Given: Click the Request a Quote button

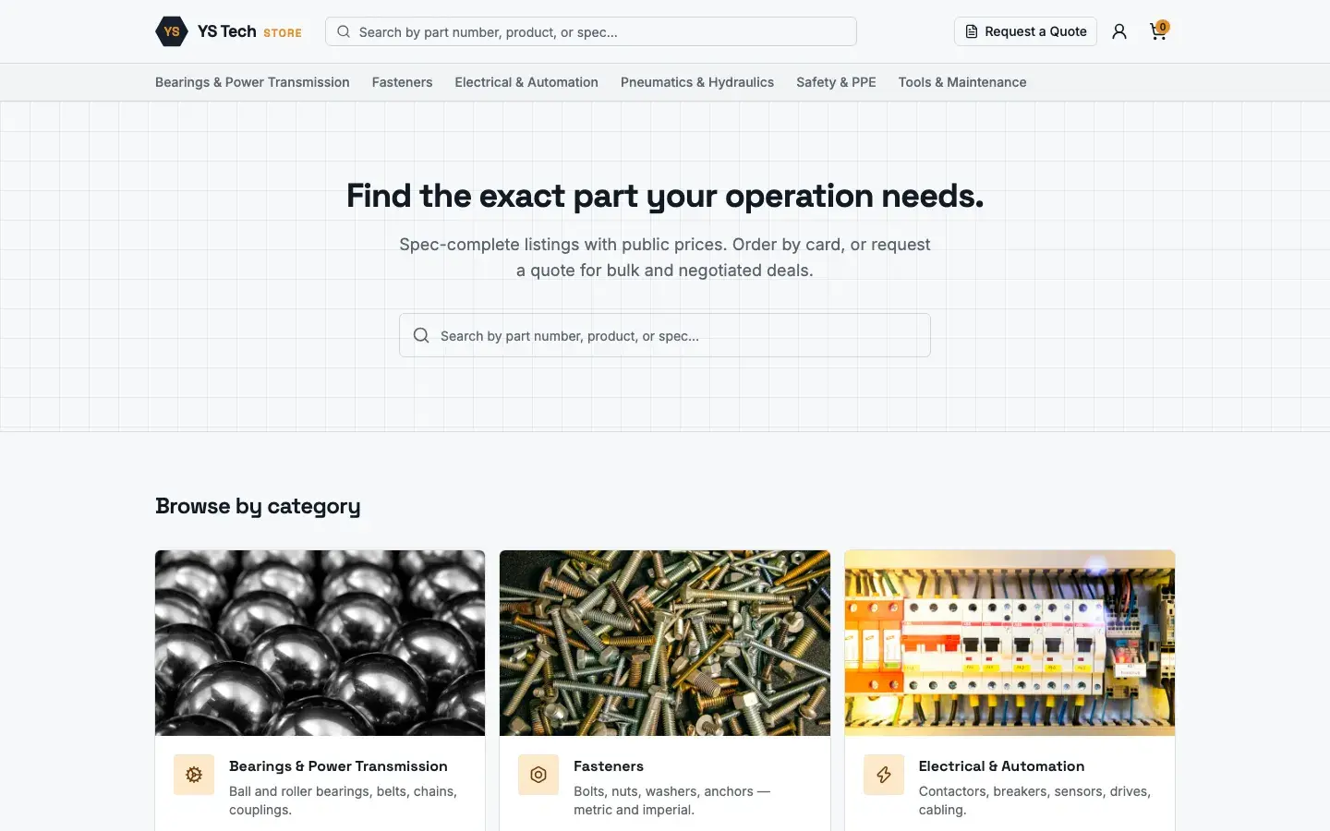Looking at the screenshot, I should point(1025,31).
